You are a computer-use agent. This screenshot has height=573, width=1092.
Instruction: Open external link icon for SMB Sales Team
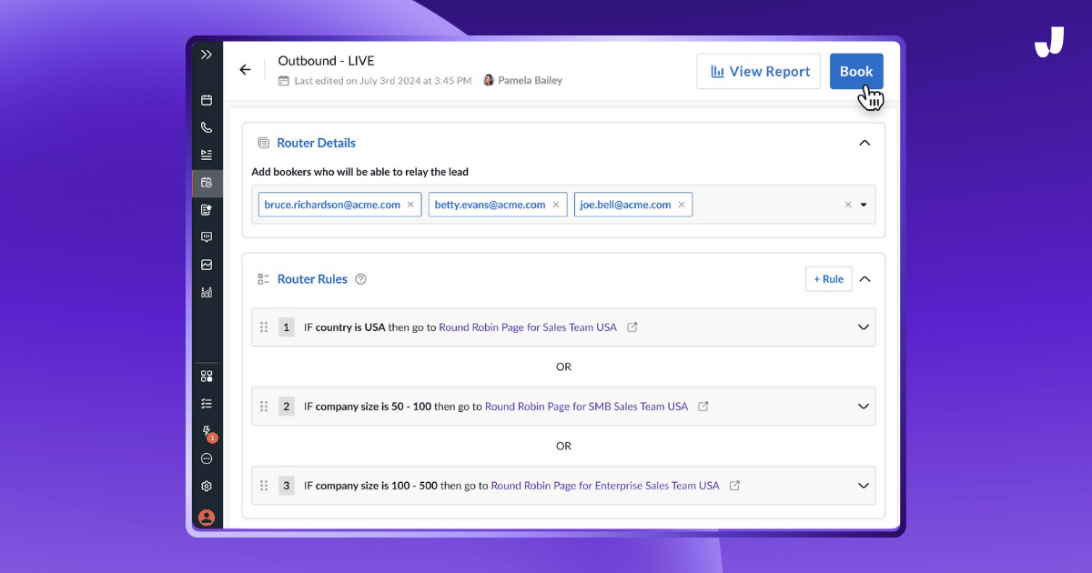point(703,407)
